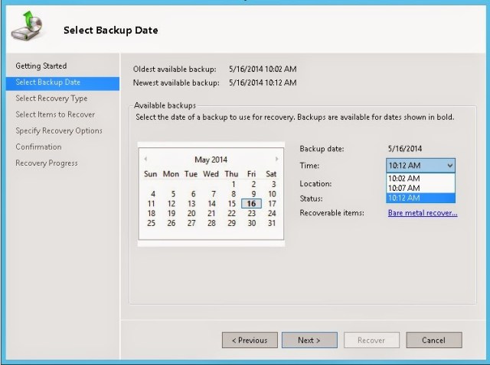Select May 31 in the calendar

[271, 223]
